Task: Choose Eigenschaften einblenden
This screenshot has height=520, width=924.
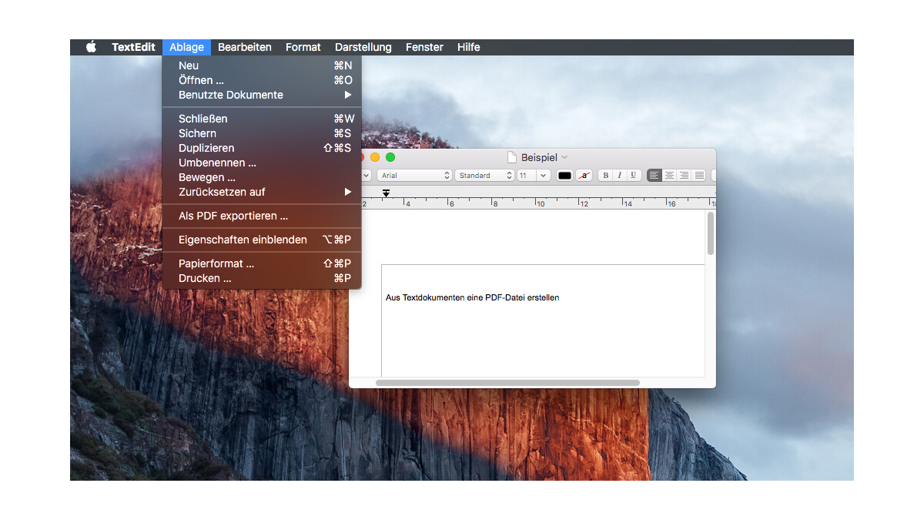Action: [262, 240]
